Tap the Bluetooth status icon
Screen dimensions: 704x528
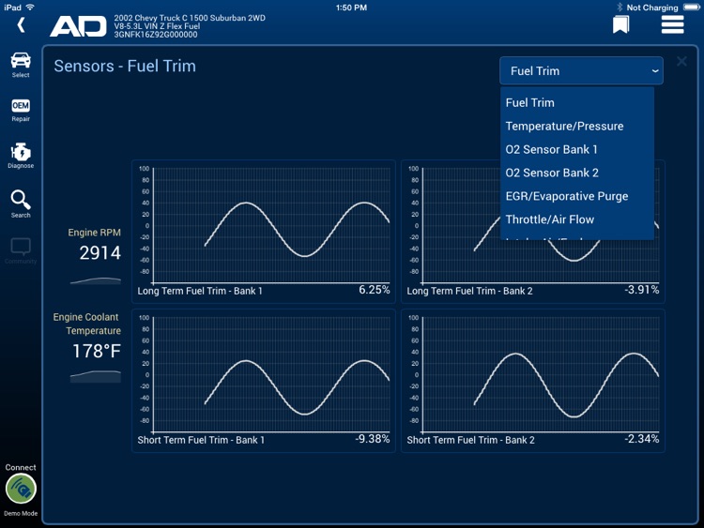[x=620, y=8]
